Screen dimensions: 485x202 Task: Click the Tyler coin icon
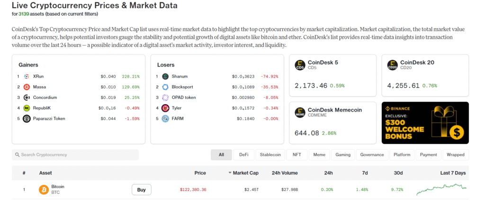[x=165, y=108]
